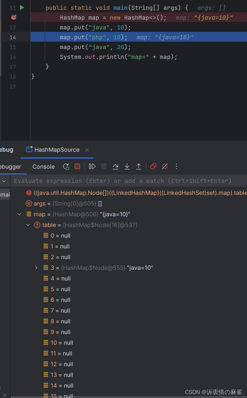
Task: Click the array element icon beside '0 = null'
Action: (46, 236)
